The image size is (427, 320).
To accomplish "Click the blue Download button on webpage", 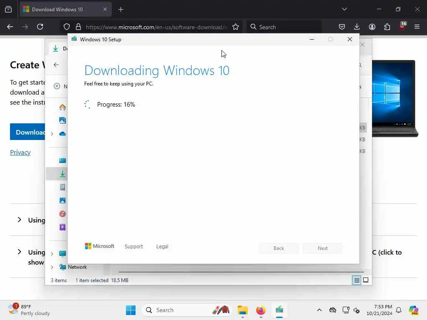I will point(28,132).
